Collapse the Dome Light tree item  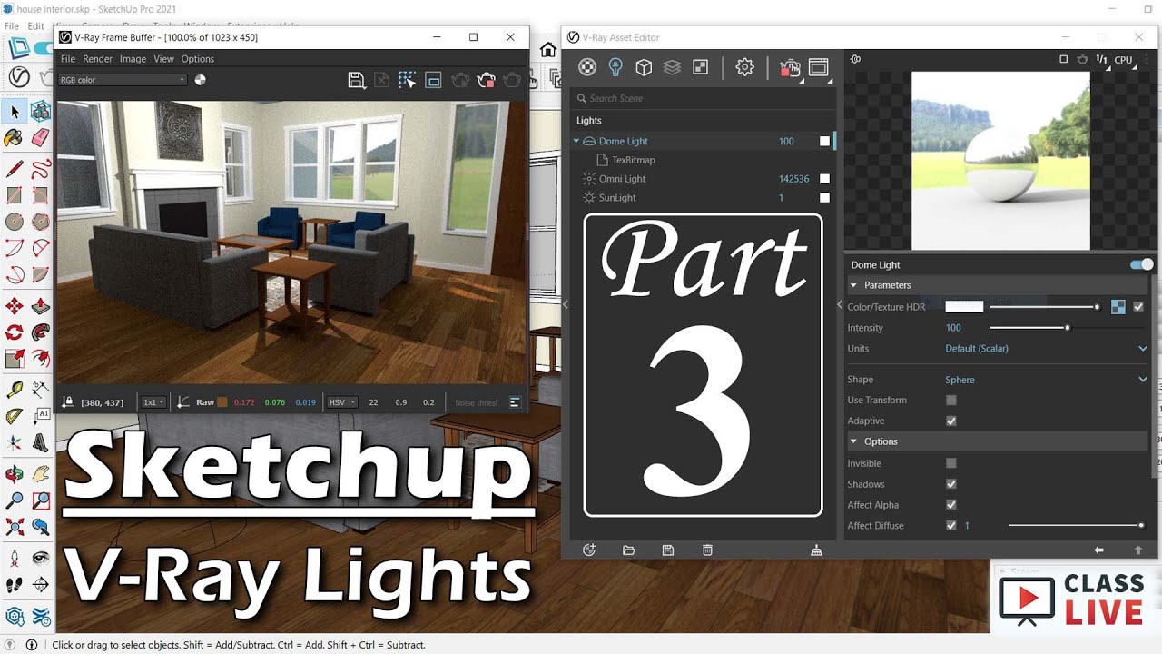click(x=576, y=141)
